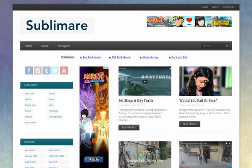Open About in main navigation bar

pyautogui.click(x=45, y=46)
